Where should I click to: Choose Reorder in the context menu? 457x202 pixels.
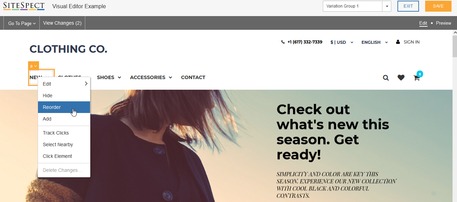[x=64, y=107]
